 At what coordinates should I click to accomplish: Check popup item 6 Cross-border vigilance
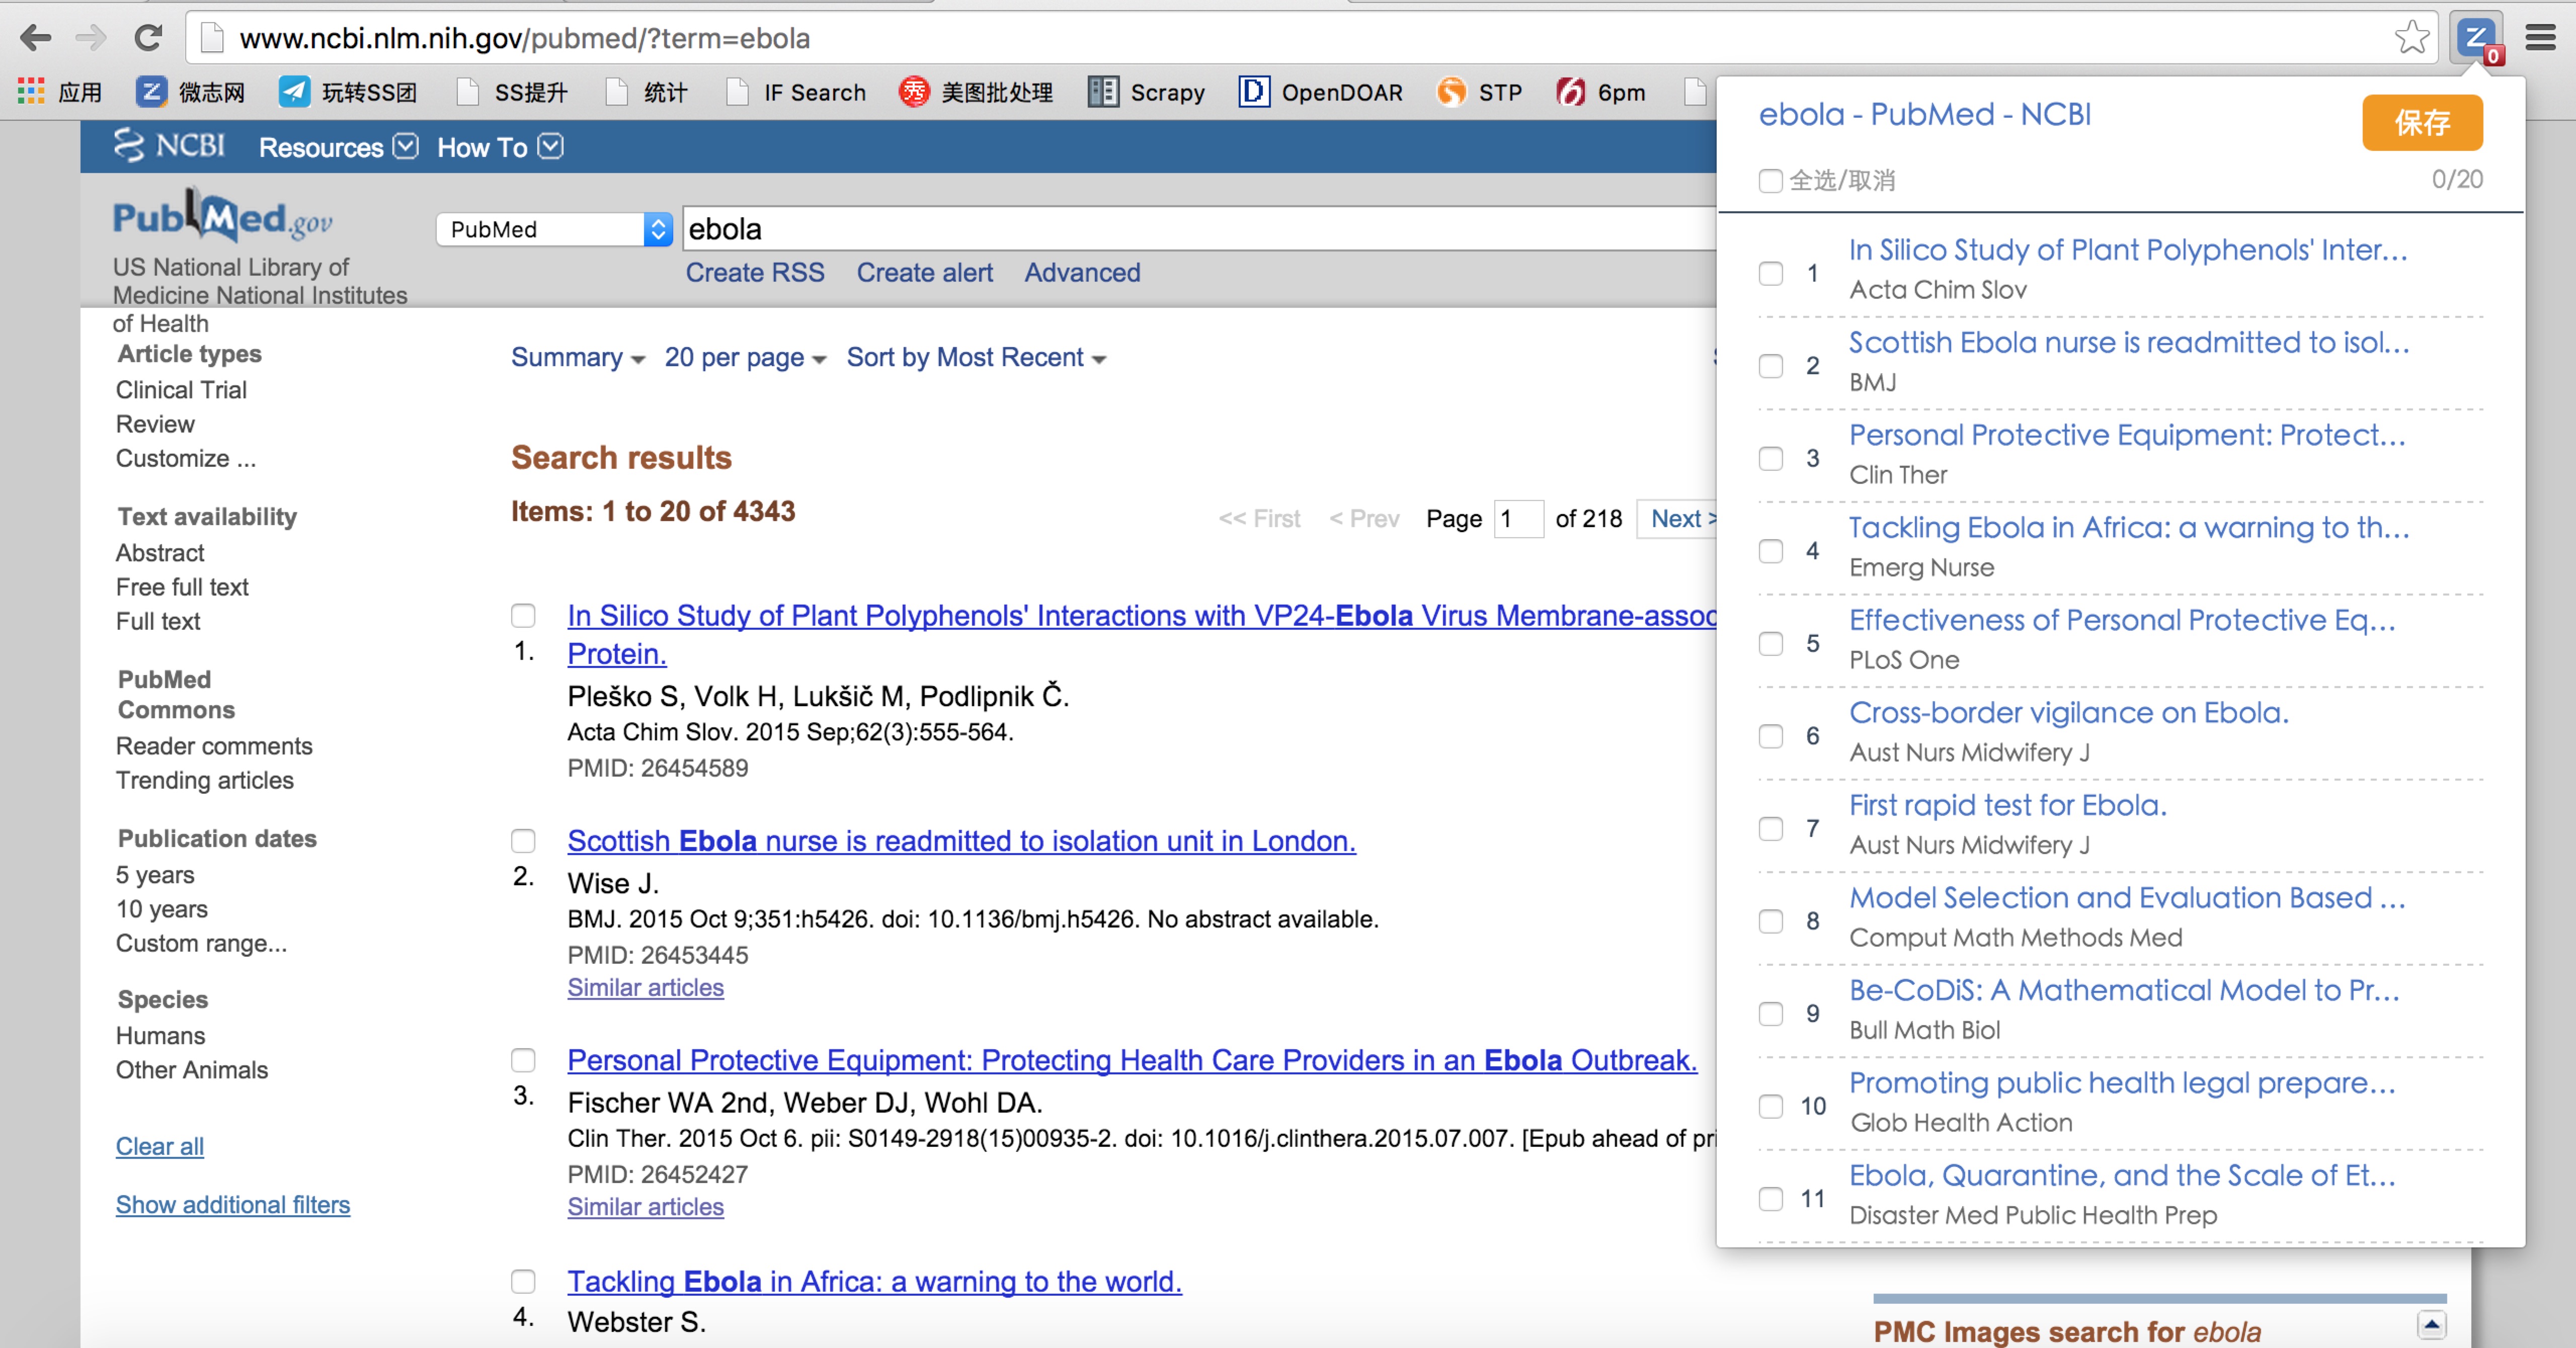tap(1770, 736)
